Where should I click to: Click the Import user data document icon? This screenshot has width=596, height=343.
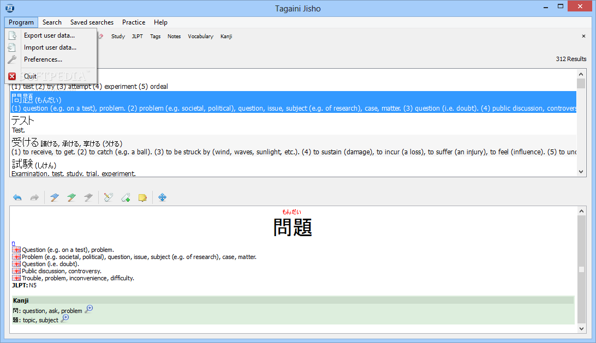coord(12,47)
